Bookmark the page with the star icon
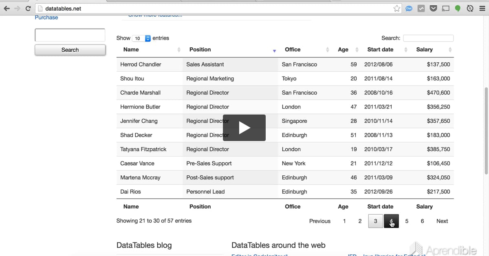The height and width of the screenshot is (256, 489). coord(396,8)
